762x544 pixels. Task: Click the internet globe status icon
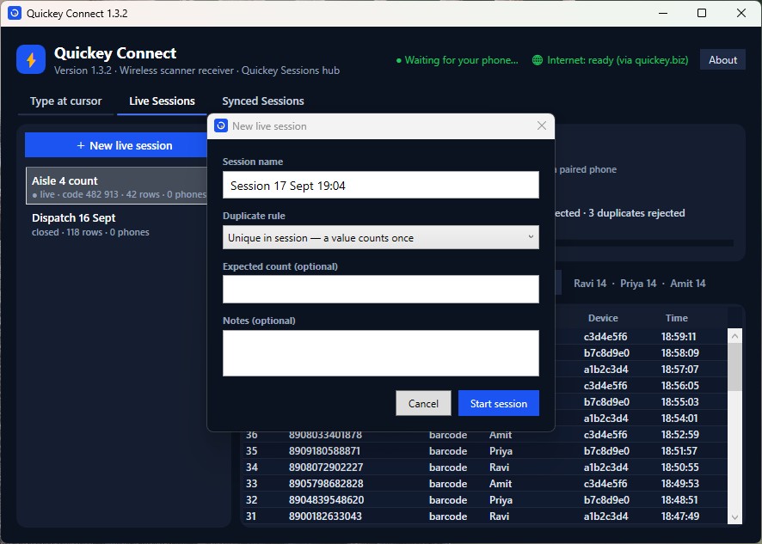click(537, 60)
